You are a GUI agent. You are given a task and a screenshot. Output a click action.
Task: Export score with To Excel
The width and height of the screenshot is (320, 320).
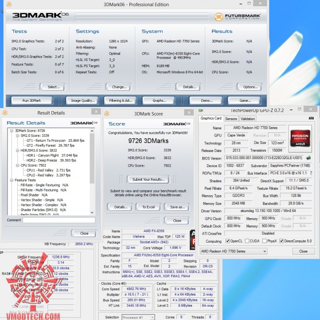148,207
